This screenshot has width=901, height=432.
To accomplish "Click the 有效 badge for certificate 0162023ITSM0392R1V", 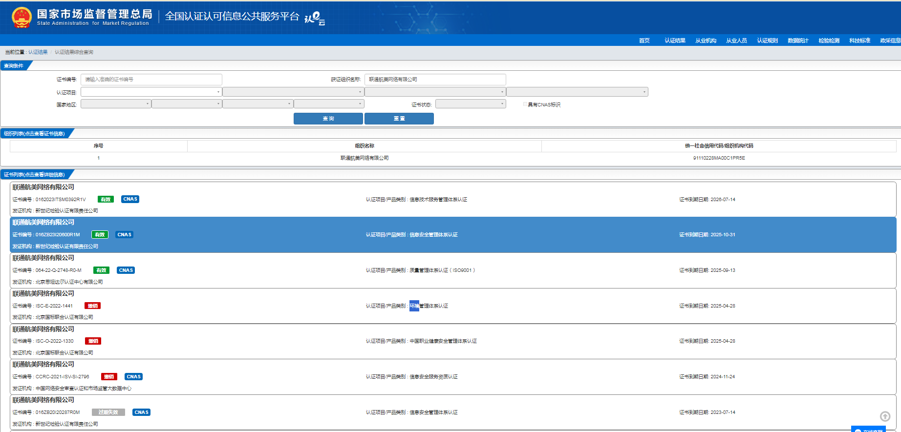I will click(106, 199).
